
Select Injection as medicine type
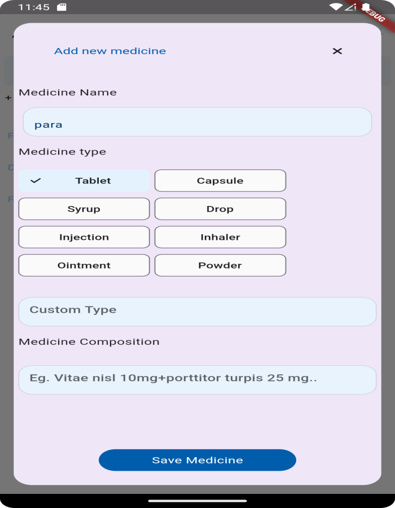pos(84,237)
